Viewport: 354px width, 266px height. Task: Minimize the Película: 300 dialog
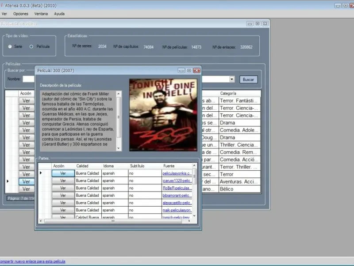tap(181, 70)
